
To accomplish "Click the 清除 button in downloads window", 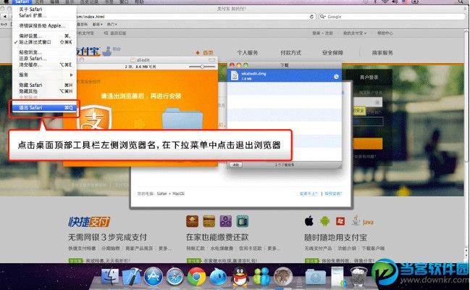I will pos(236,165).
